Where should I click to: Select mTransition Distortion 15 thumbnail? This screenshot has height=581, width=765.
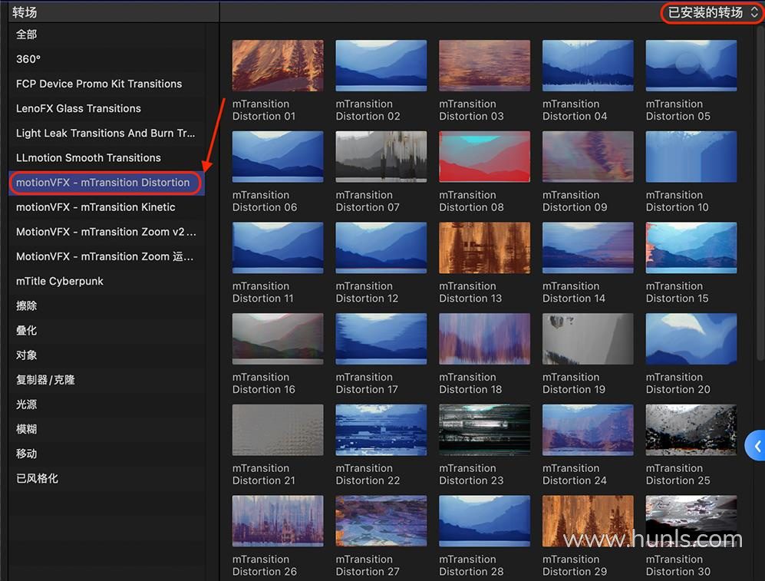[691, 248]
